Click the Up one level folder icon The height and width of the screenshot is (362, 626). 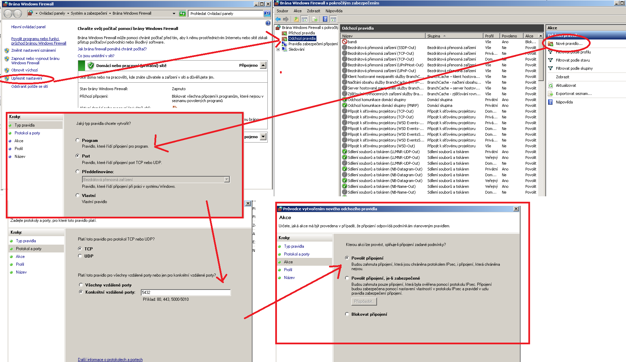(x=296, y=19)
